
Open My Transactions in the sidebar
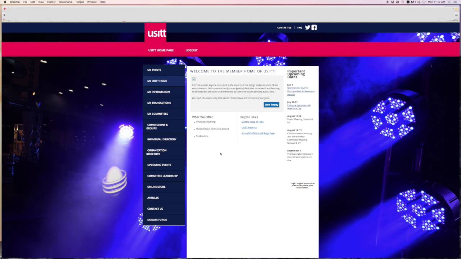[x=164, y=103]
